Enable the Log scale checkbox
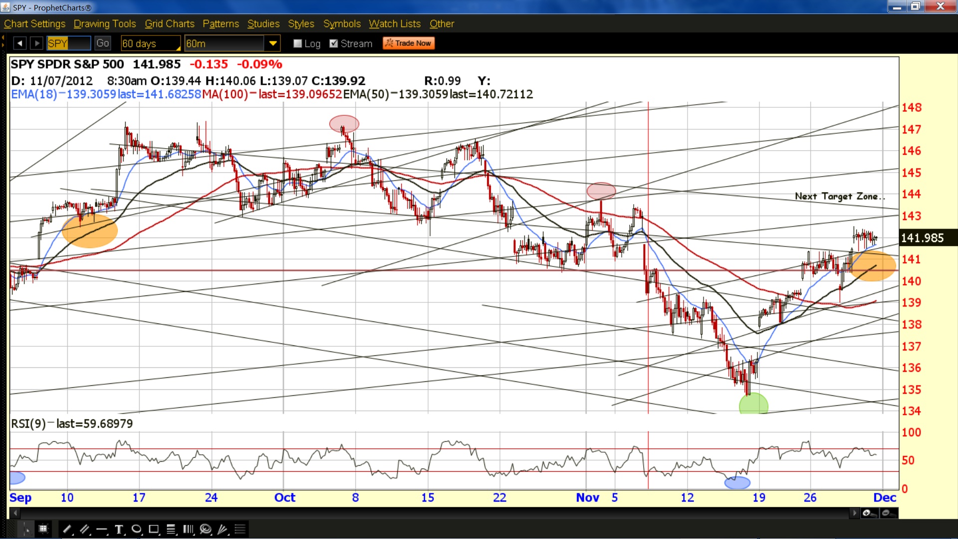This screenshot has height=539, width=958. 298,43
